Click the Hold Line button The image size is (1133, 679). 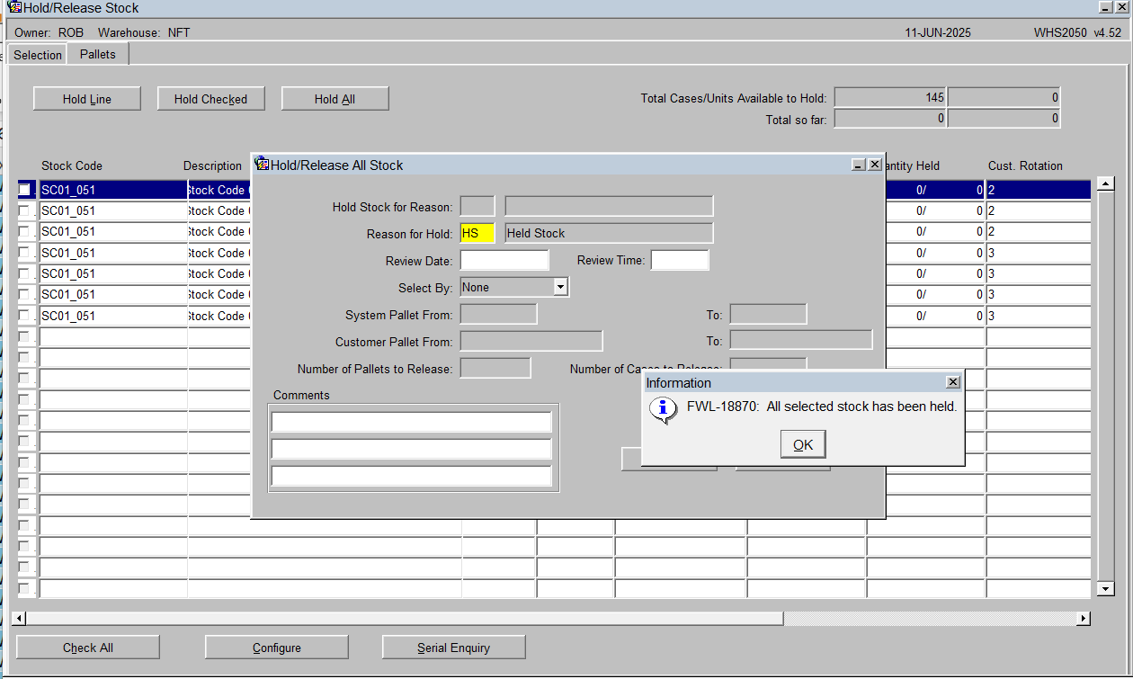pos(87,99)
